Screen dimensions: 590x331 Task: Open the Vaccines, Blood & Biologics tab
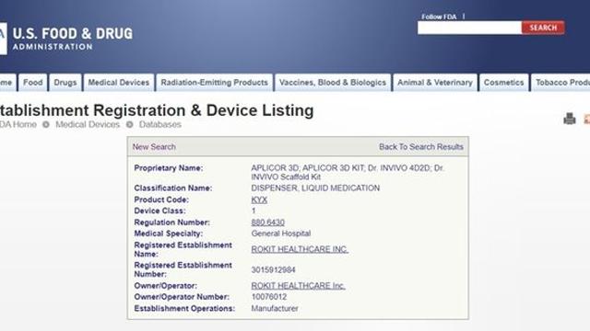coord(333,83)
